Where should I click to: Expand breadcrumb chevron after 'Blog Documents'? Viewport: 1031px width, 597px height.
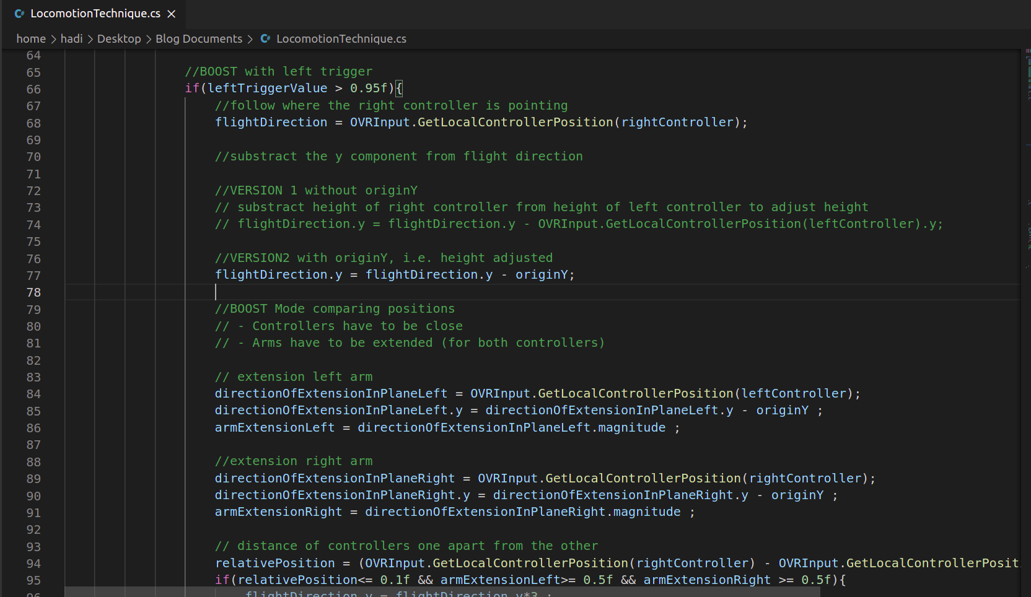(250, 39)
